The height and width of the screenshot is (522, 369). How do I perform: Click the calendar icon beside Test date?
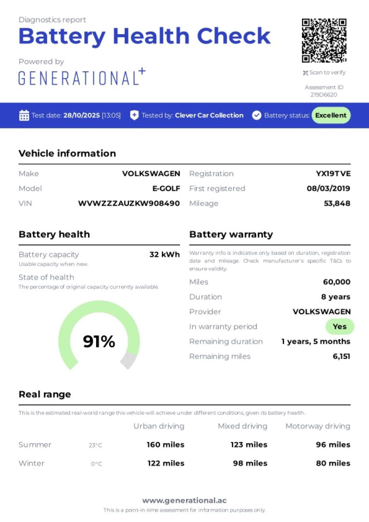(24, 115)
